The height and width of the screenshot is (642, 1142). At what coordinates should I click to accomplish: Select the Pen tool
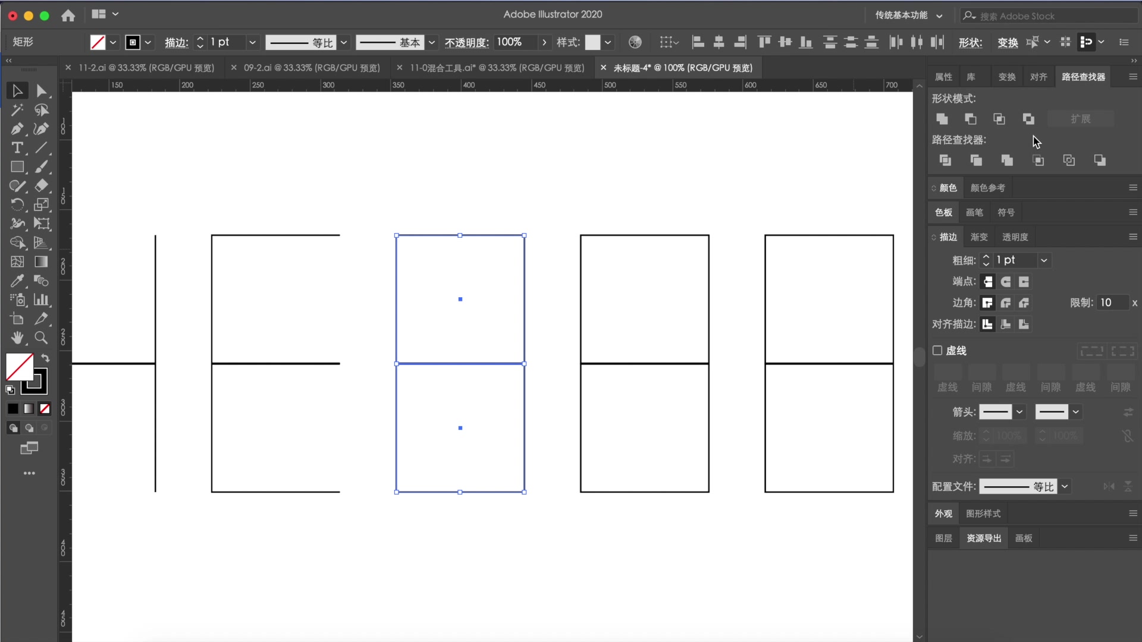click(x=17, y=128)
